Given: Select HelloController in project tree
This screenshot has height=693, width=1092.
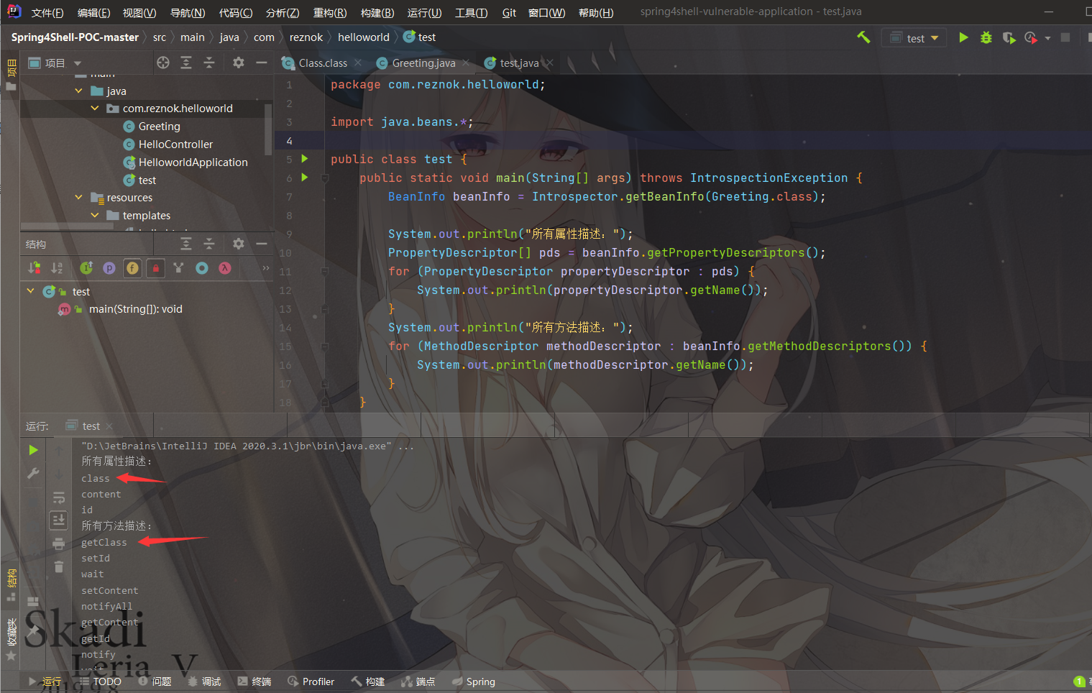Looking at the screenshot, I should (175, 144).
